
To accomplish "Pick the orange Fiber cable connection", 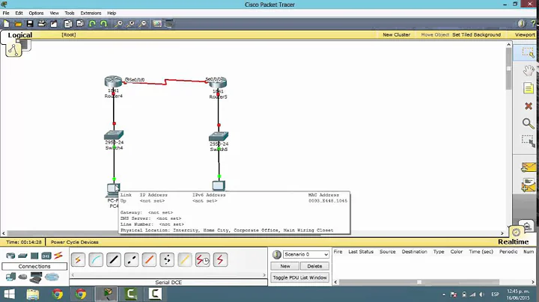I will [x=149, y=260].
